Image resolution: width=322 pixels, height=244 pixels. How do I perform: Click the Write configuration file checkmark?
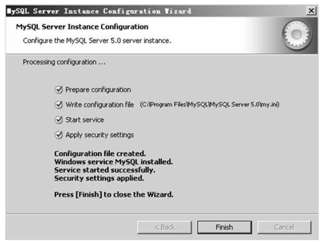(58, 105)
